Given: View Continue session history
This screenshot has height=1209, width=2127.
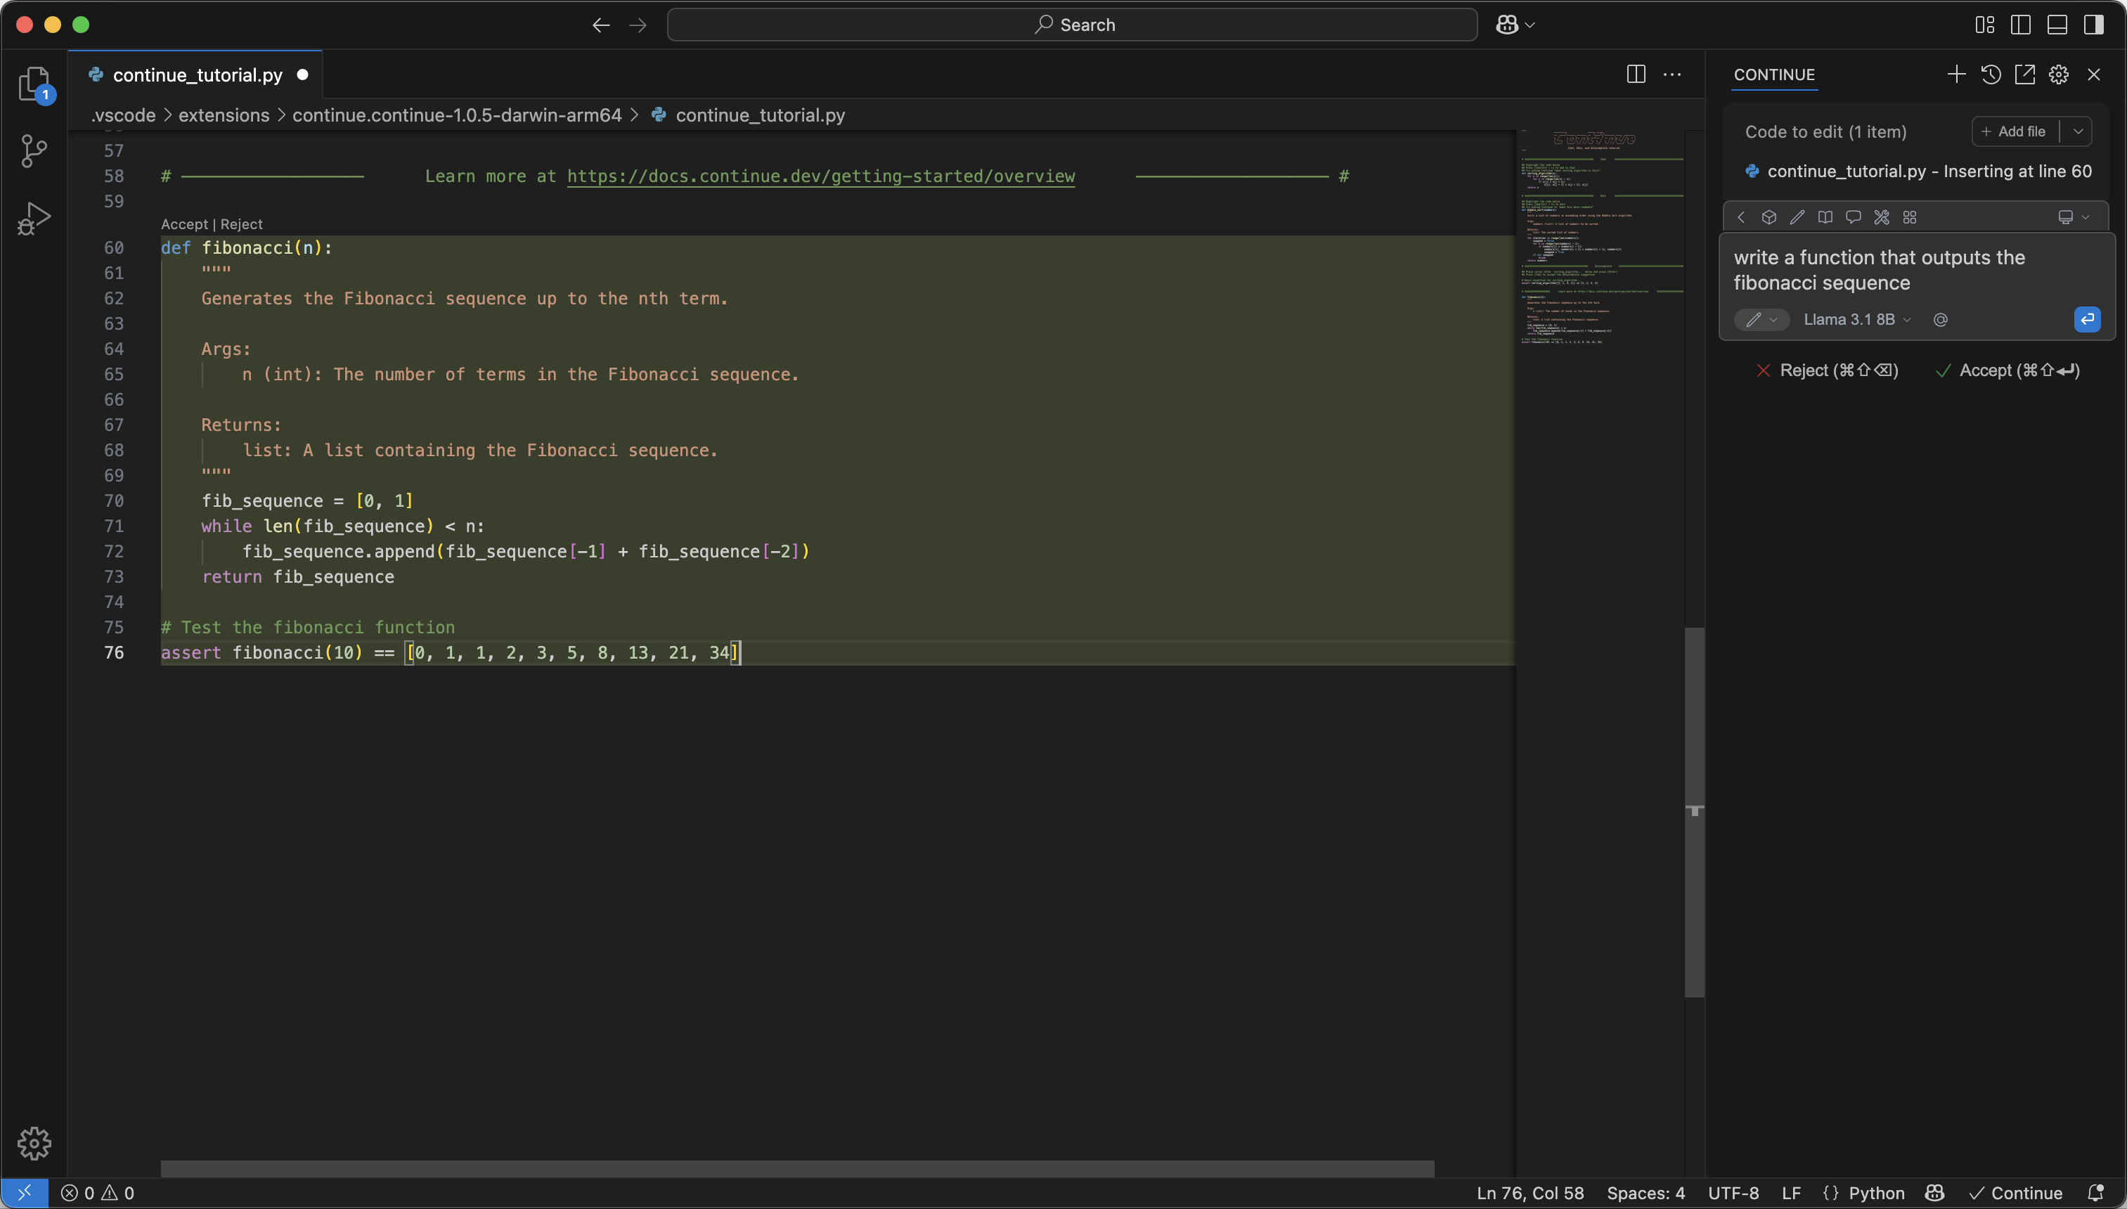Looking at the screenshot, I should pos(1991,74).
